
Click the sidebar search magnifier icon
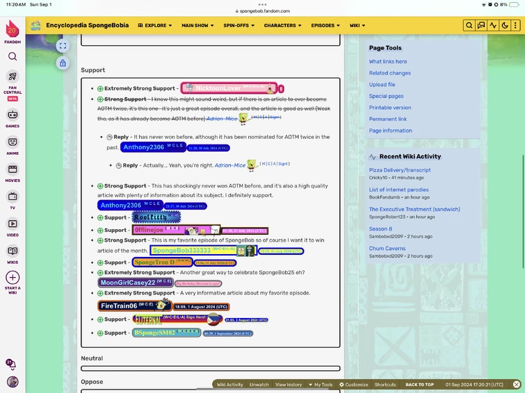13,56
